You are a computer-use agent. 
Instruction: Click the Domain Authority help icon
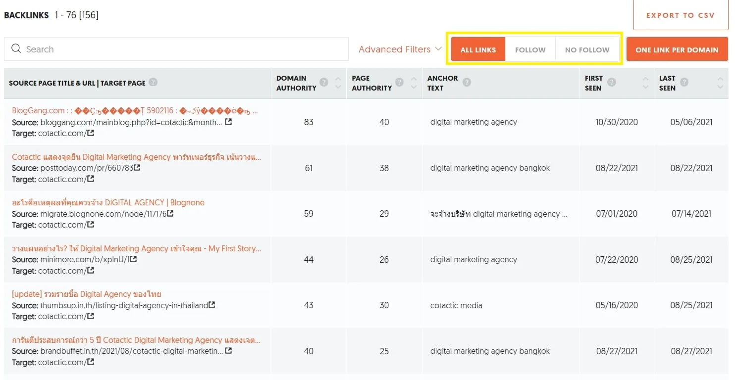tap(323, 82)
